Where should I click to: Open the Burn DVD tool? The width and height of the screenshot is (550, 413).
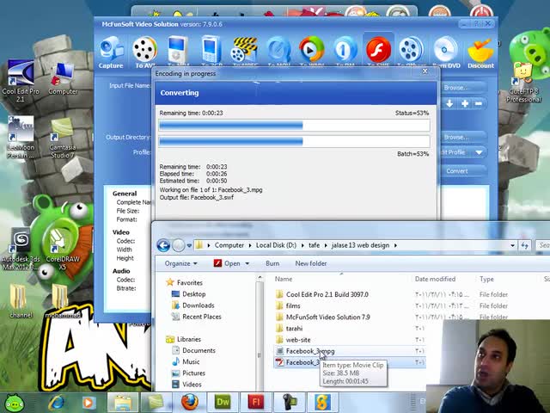click(x=446, y=52)
